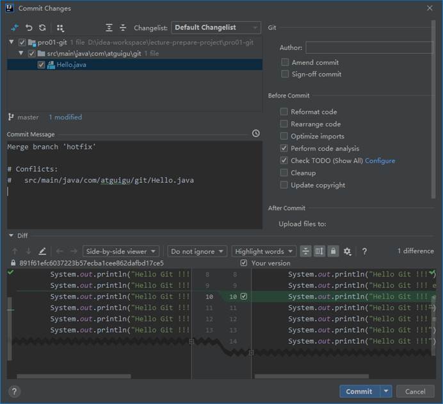The width and height of the screenshot is (443, 404).
Task: Click the Group By icon
Action: point(60,28)
